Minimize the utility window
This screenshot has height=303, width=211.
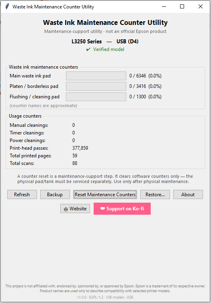pos(164,6)
